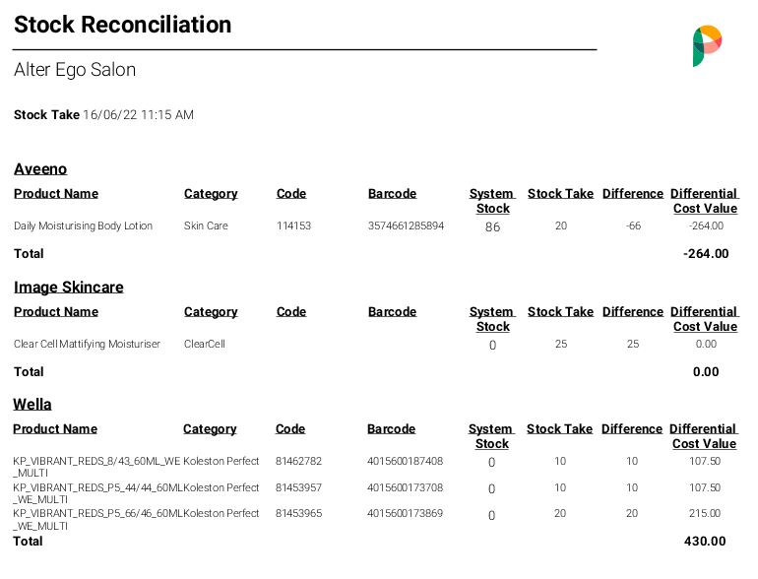
Task: Click Image Skincare Code column header
Action: [291, 311]
